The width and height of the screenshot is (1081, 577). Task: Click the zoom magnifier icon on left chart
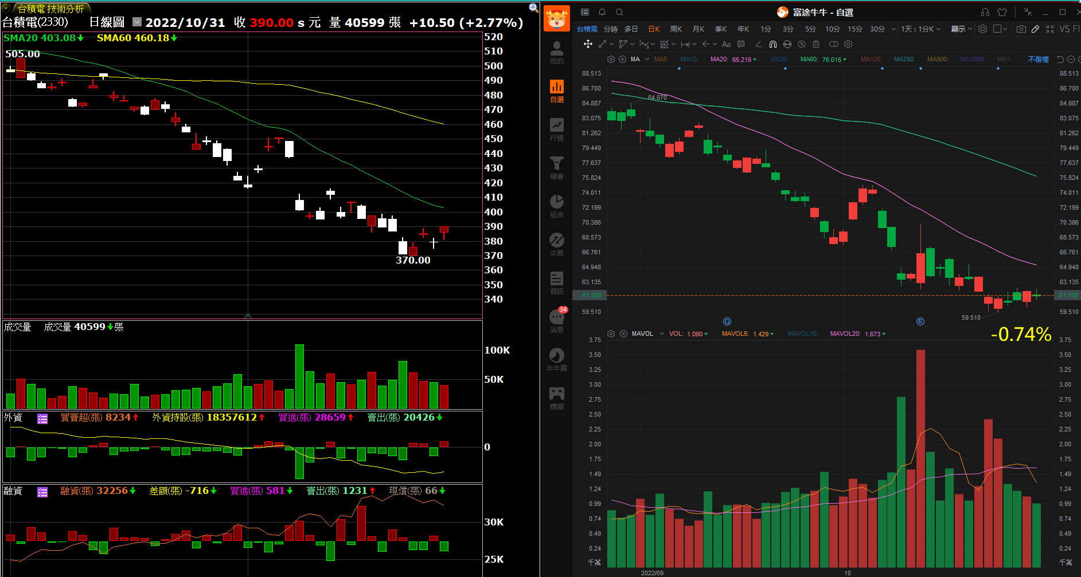[533, 7]
